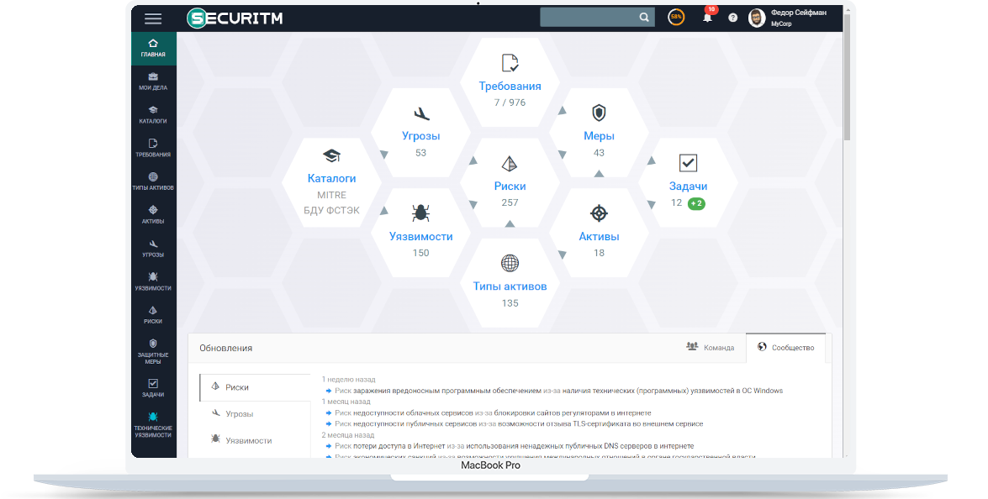Select Технические уязвимости in the sidebar
The image size is (988, 499).
click(153, 420)
